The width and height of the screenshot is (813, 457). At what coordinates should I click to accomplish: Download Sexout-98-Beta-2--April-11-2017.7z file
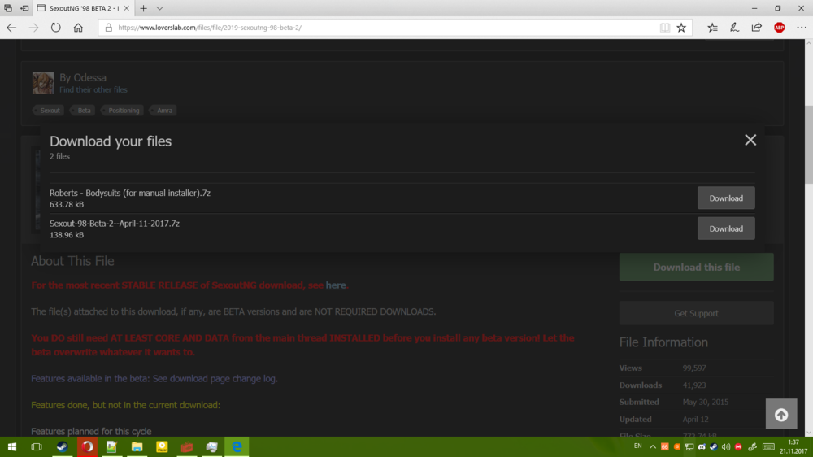tap(726, 228)
